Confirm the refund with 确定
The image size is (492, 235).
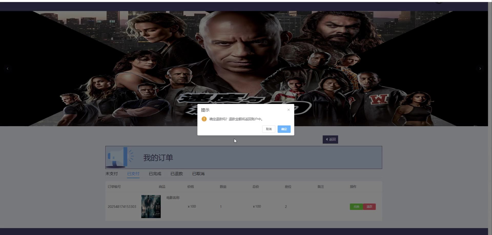point(284,129)
